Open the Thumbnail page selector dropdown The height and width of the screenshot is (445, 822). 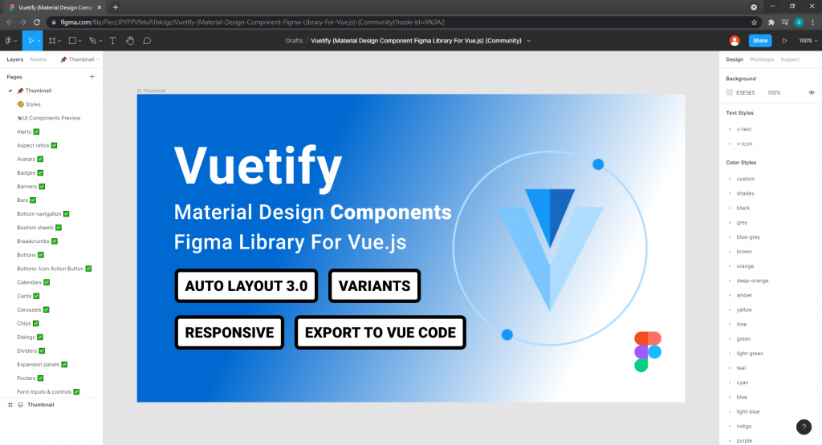(79, 59)
